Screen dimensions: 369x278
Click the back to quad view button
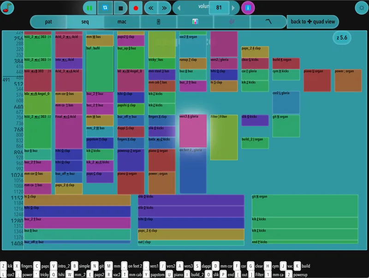pos(313,22)
